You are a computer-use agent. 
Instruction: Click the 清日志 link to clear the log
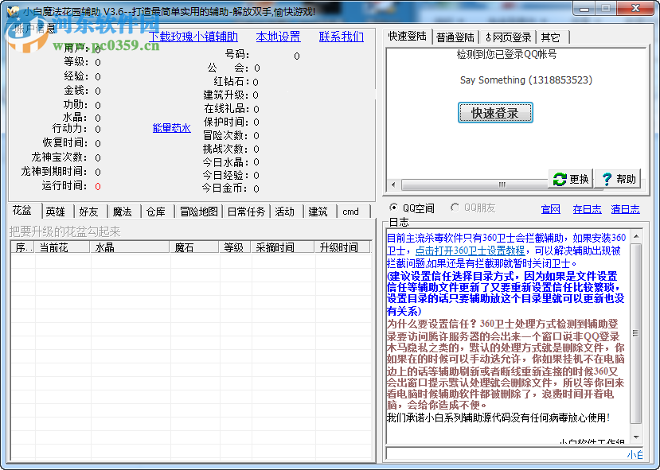[625, 209]
